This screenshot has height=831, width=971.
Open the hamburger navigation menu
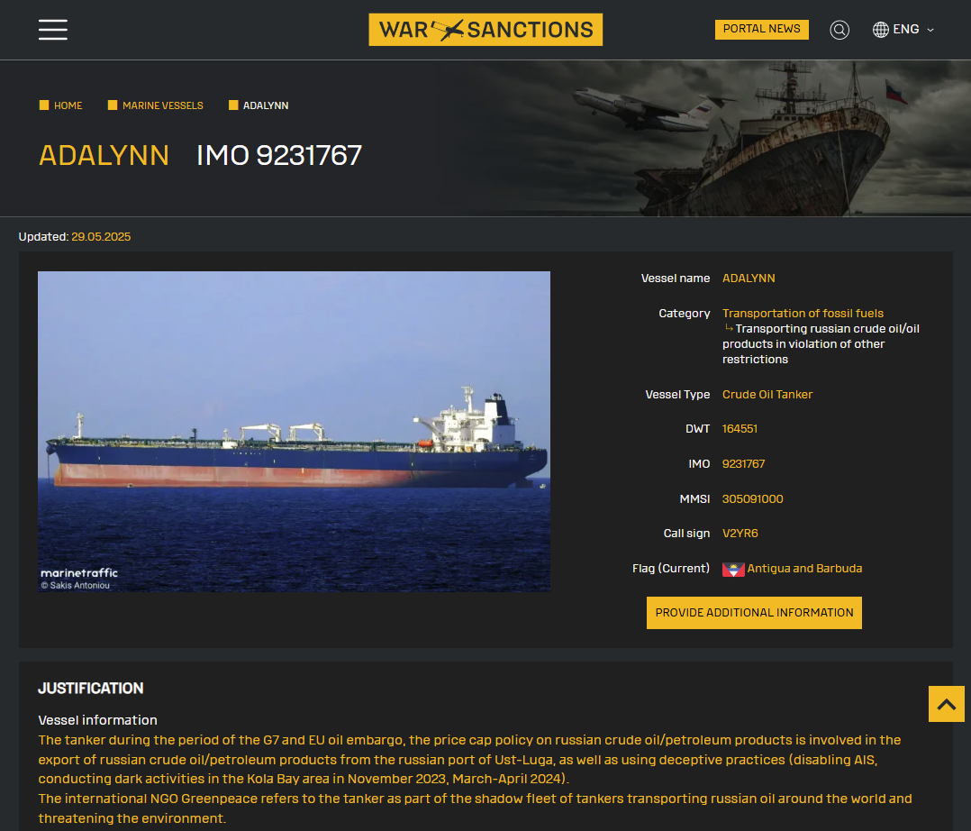(52, 30)
